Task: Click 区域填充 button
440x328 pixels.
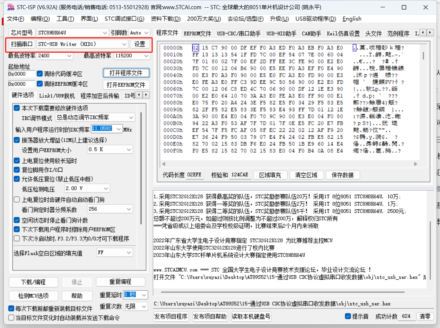Action: click(270, 175)
